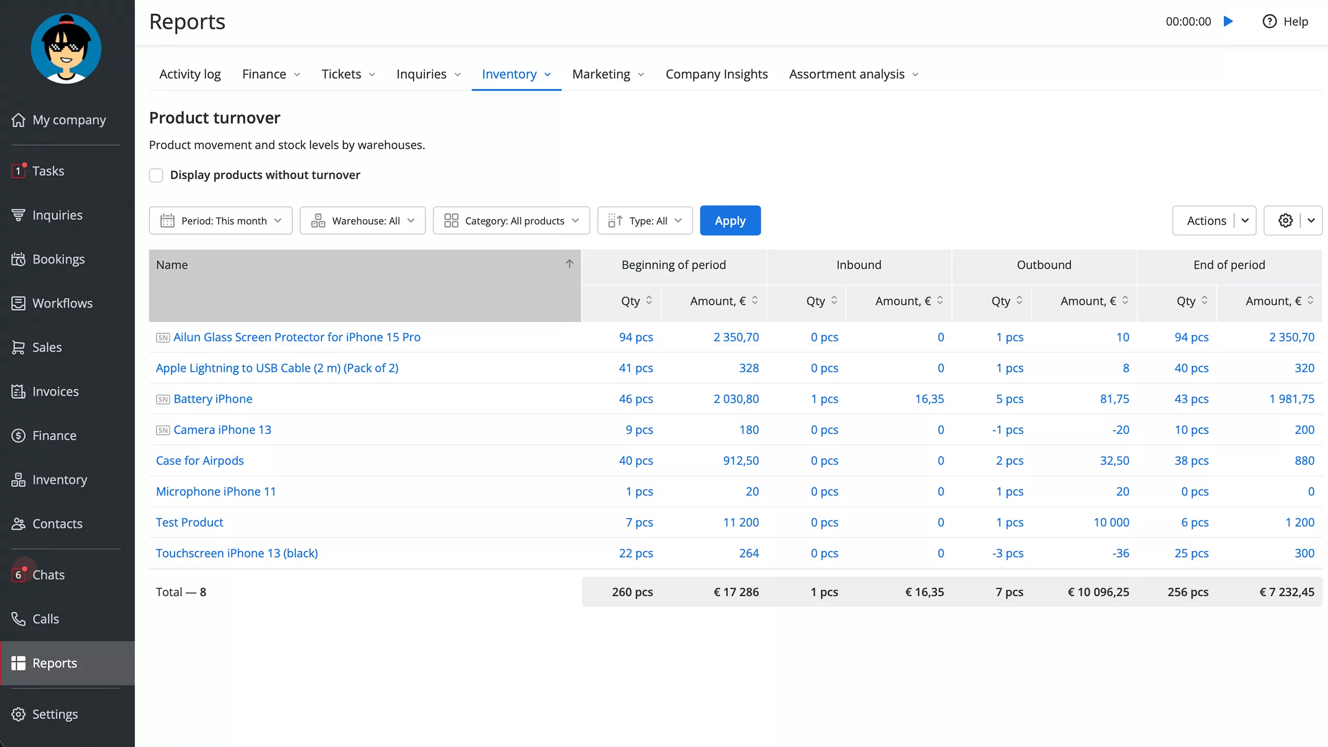Image resolution: width=1328 pixels, height=747 pixels.
Task: Start the timer play button
Action: 1228,21
